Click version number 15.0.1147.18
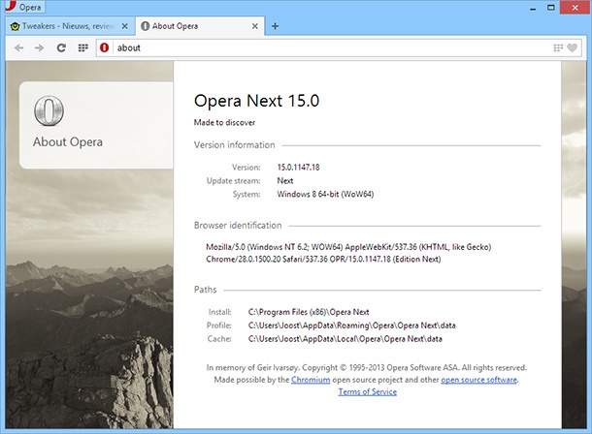 click(x=298, y=168)
